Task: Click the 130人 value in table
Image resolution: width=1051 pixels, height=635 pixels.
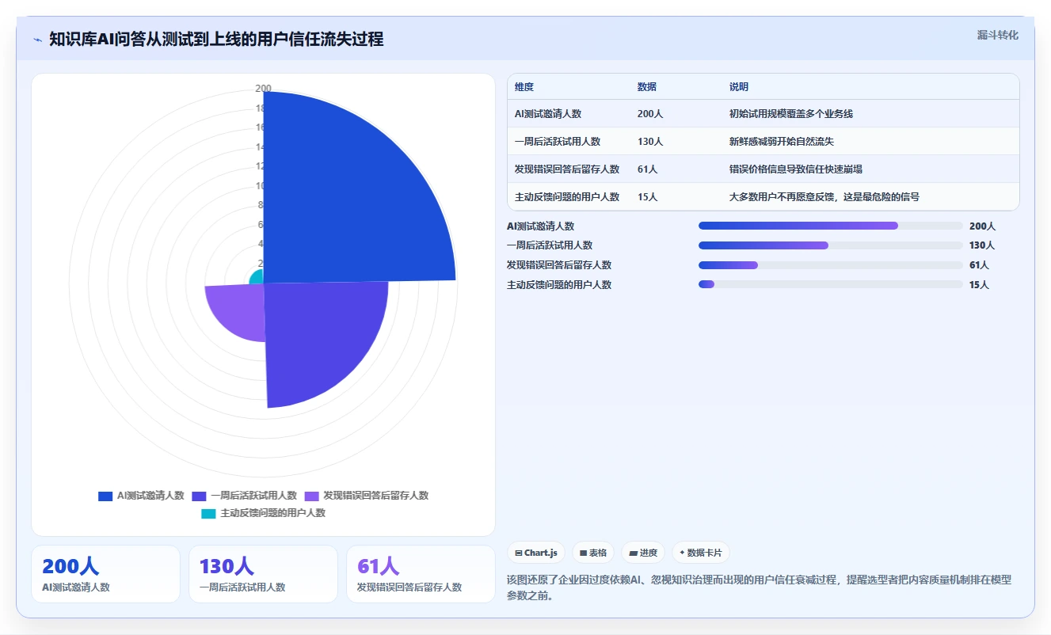Action: (x=650, y=142)
